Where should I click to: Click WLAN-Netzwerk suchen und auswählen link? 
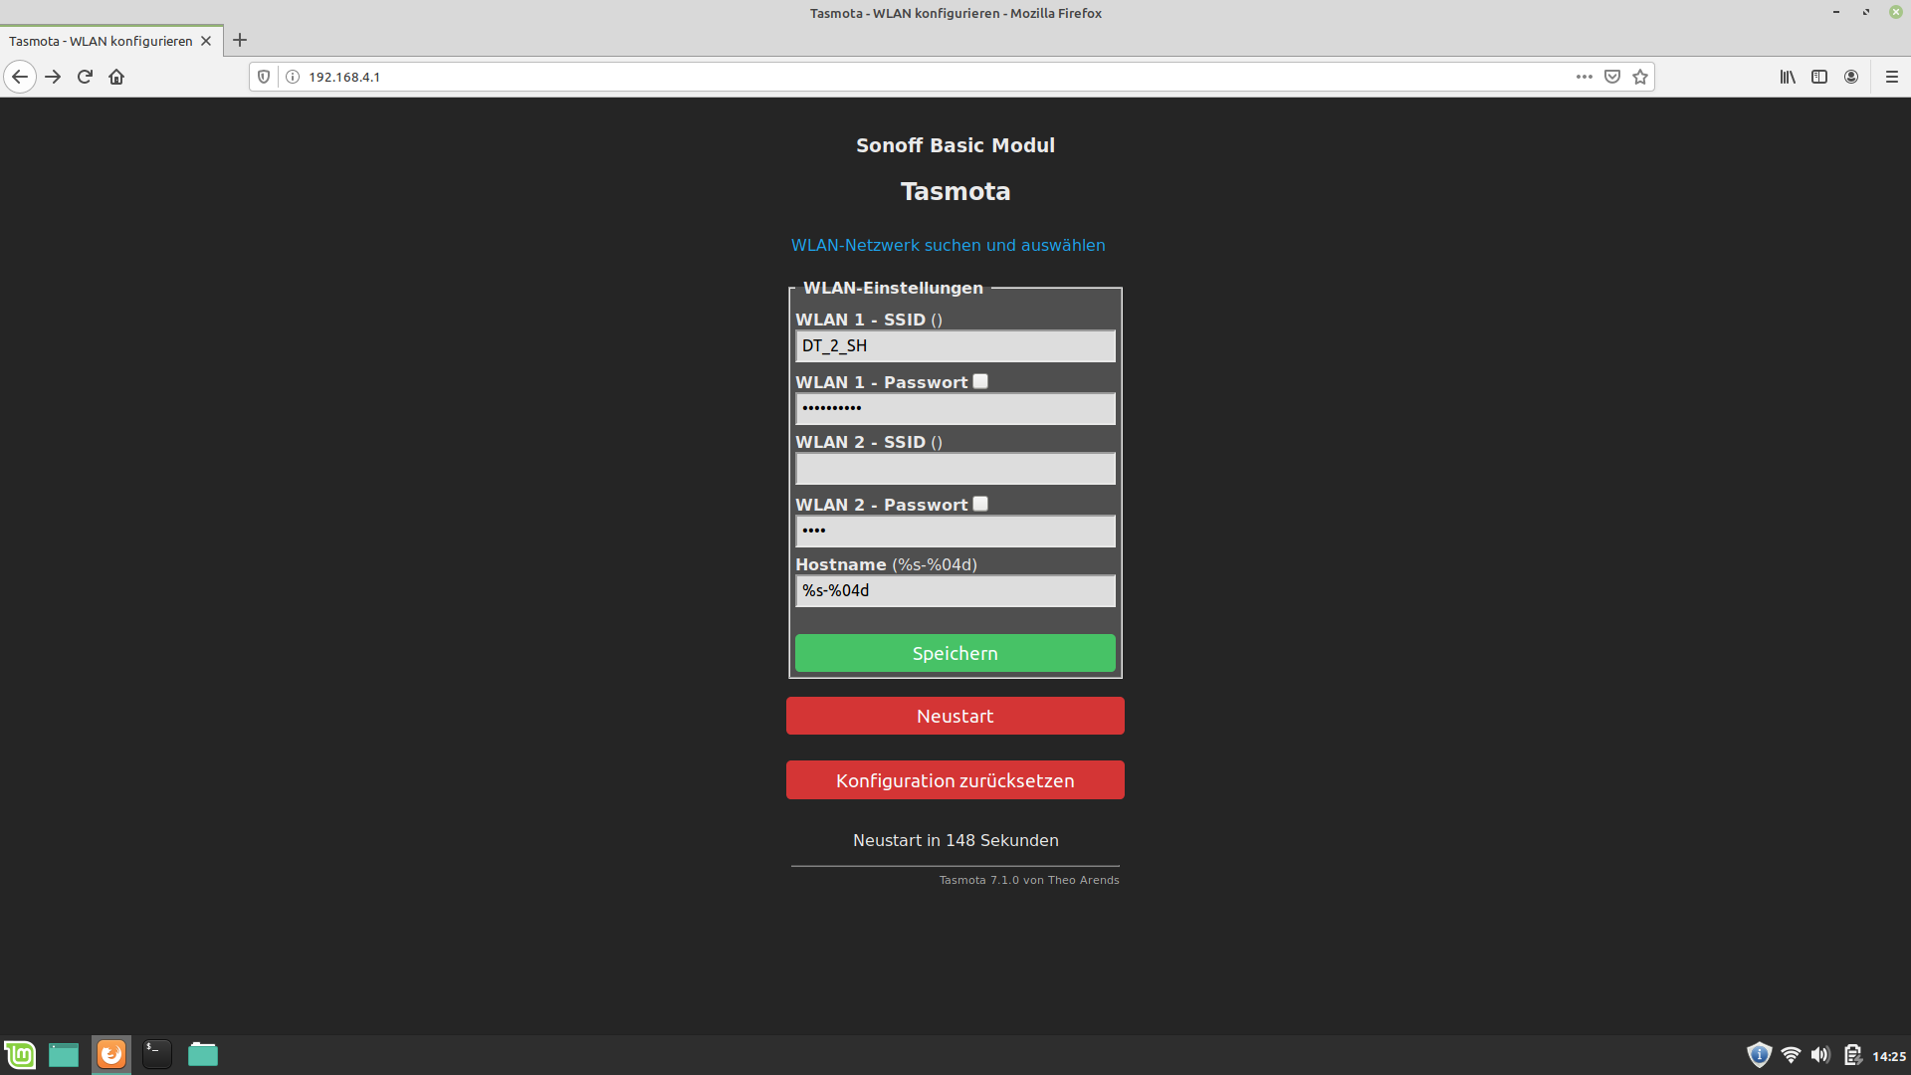948,245
